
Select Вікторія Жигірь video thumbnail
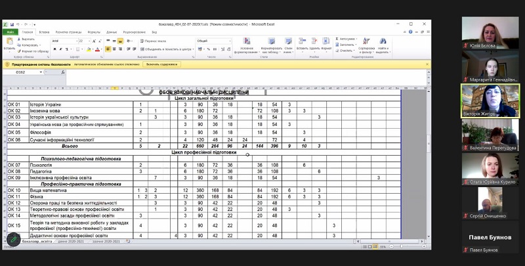pos(490,101)
